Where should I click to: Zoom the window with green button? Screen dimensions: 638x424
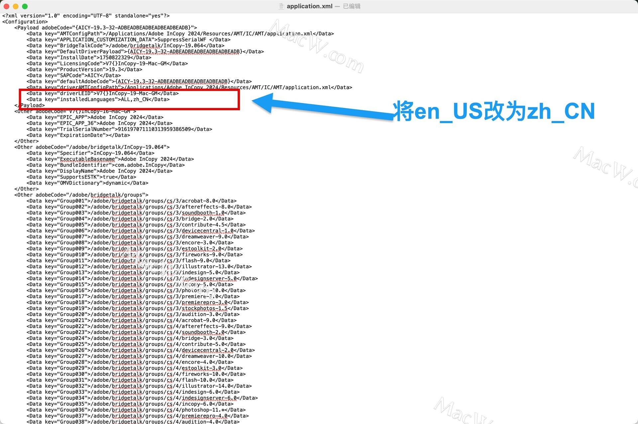click(x=25, y=6)
